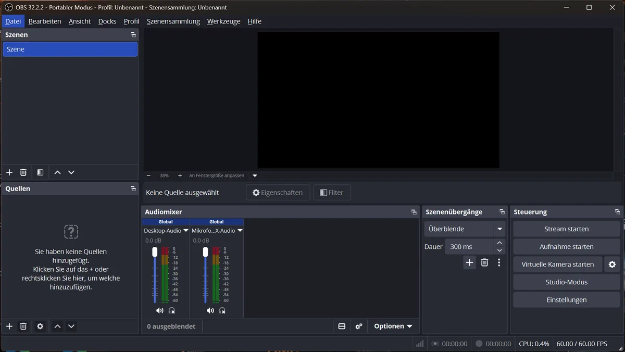Toggle monitoring for the Mikrofon channel
This screenshot has height=352, width=625.
click(222, 310)
